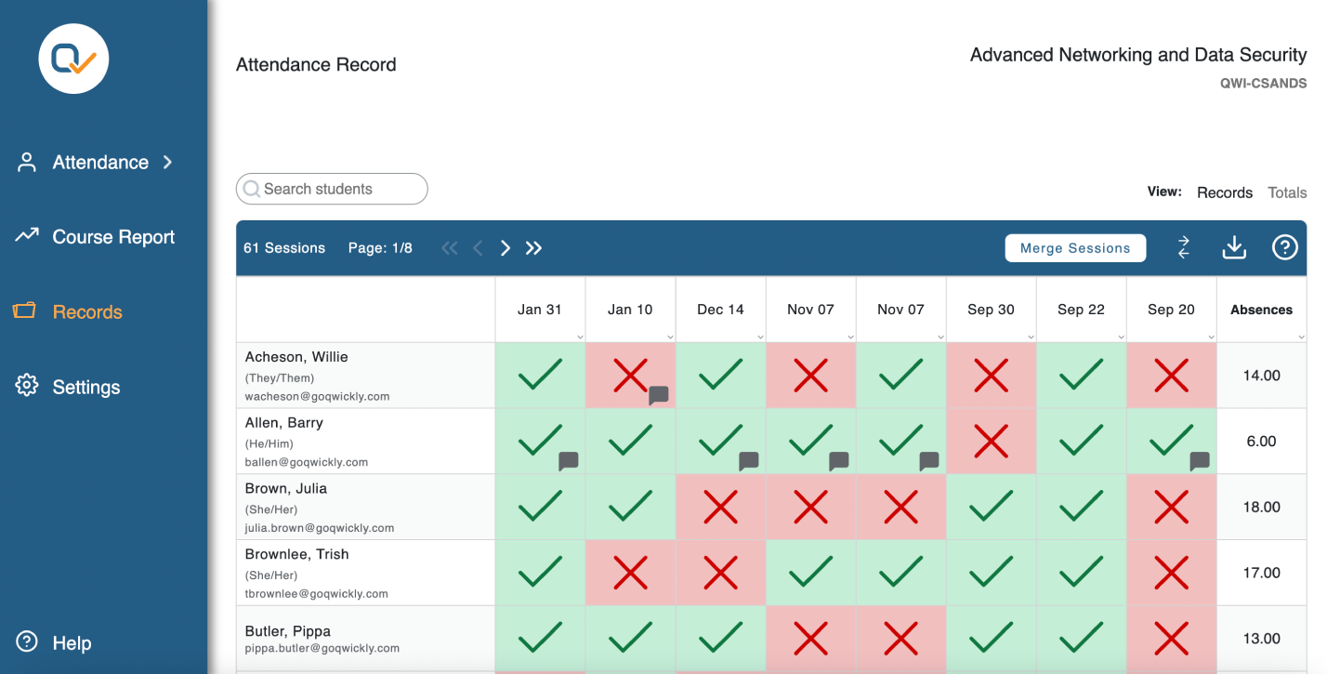Toggle Willie Acheson's Jan 31 present mark
This screenshot has height=674, width=1327.
pyautogui.click(x=540, y=376)
